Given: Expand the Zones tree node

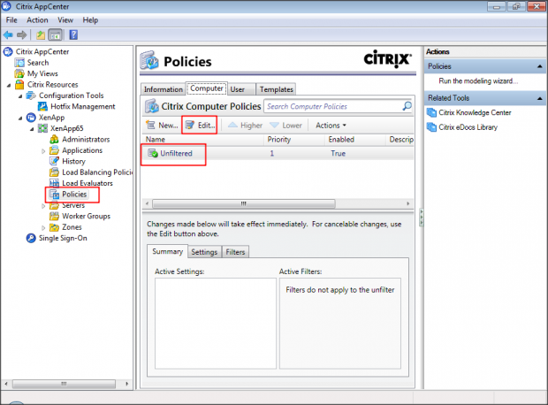Looking at the screenshot, I should (x=43, y=227).
